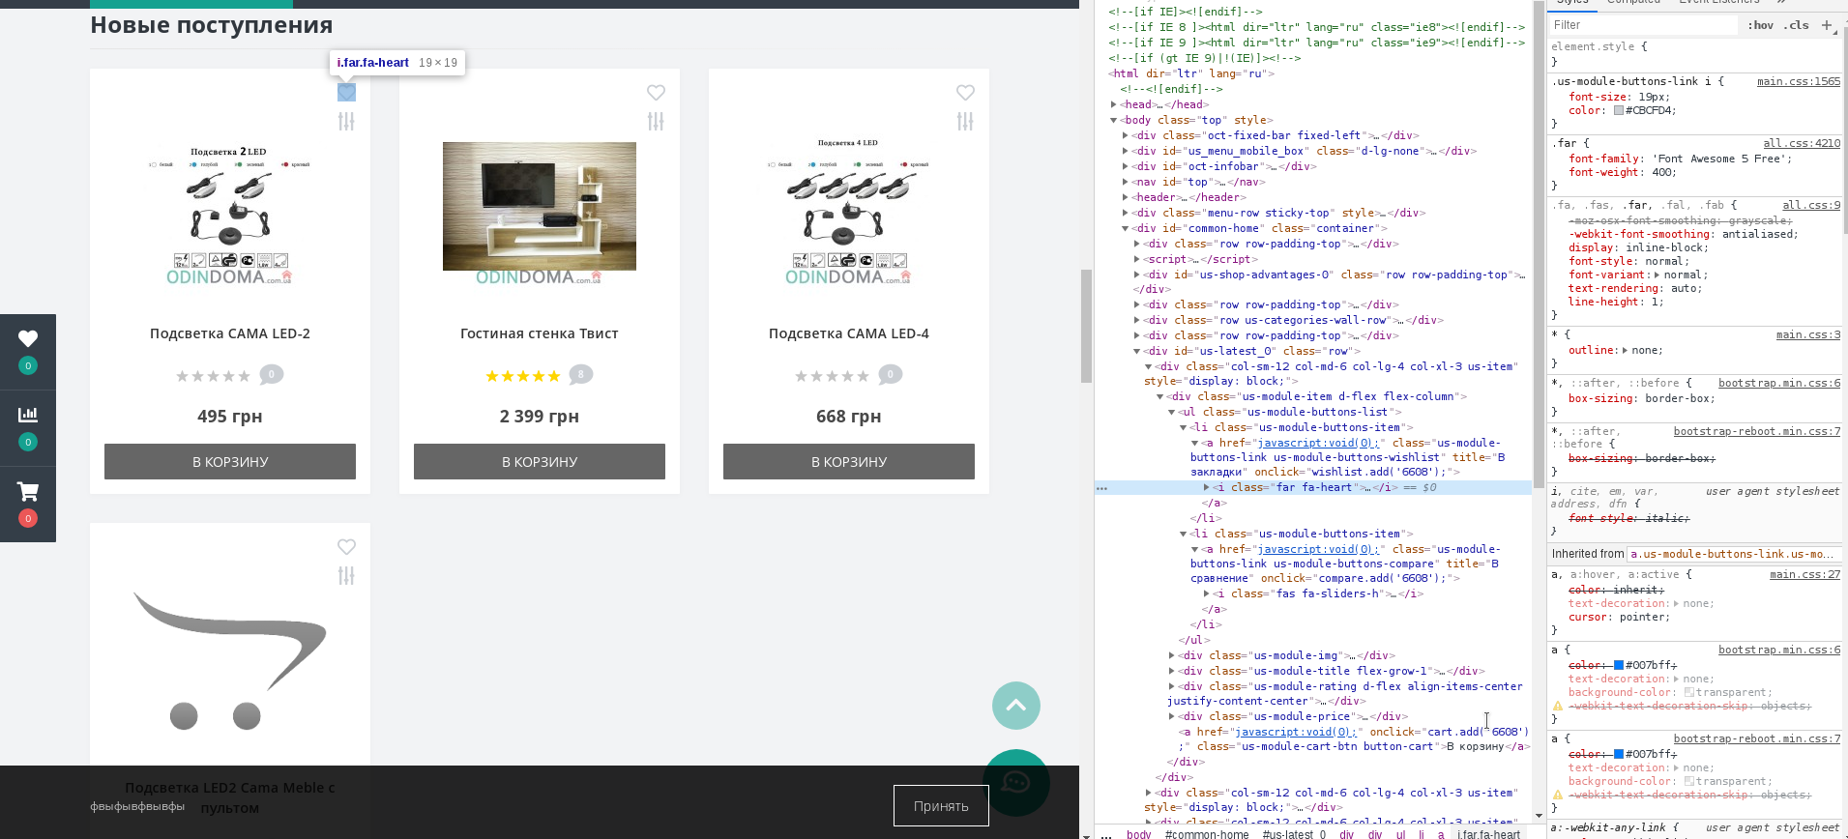The width and height of the screenshot is (1848, 839).
Task: Open the sidebar wishlist heart panel
Action: (x=28, y=339)
